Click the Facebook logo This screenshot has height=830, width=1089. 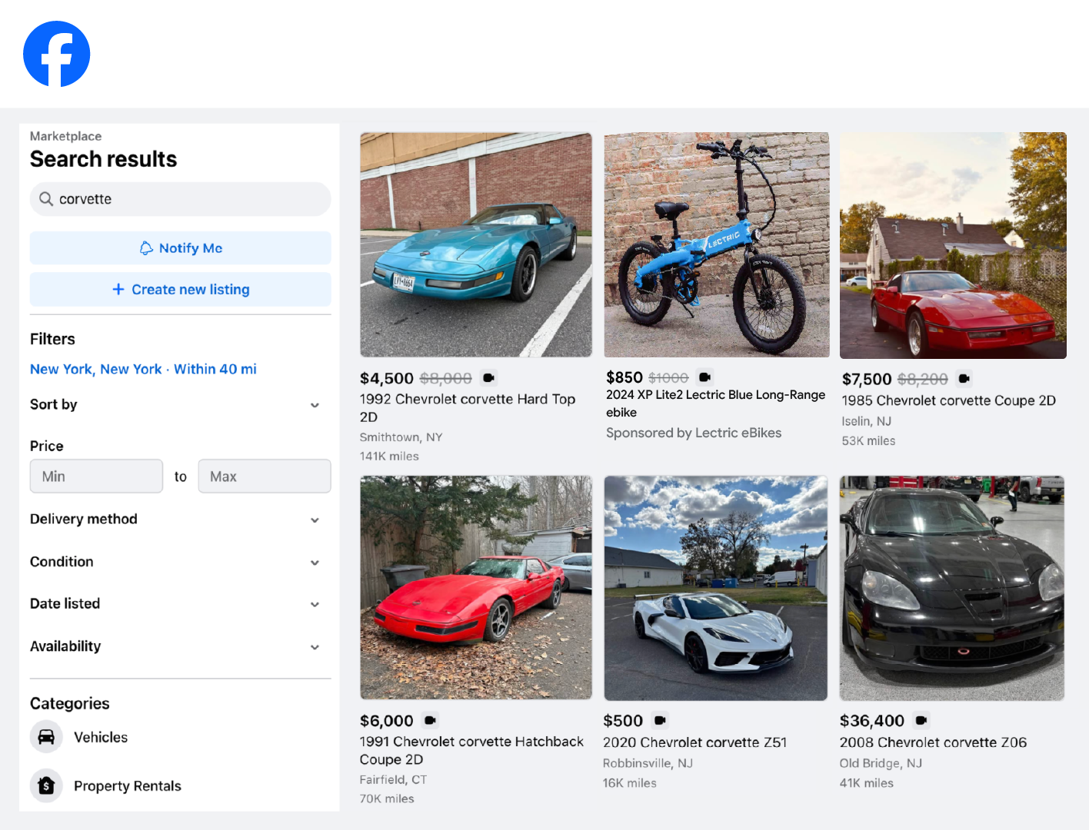(57, 54)
